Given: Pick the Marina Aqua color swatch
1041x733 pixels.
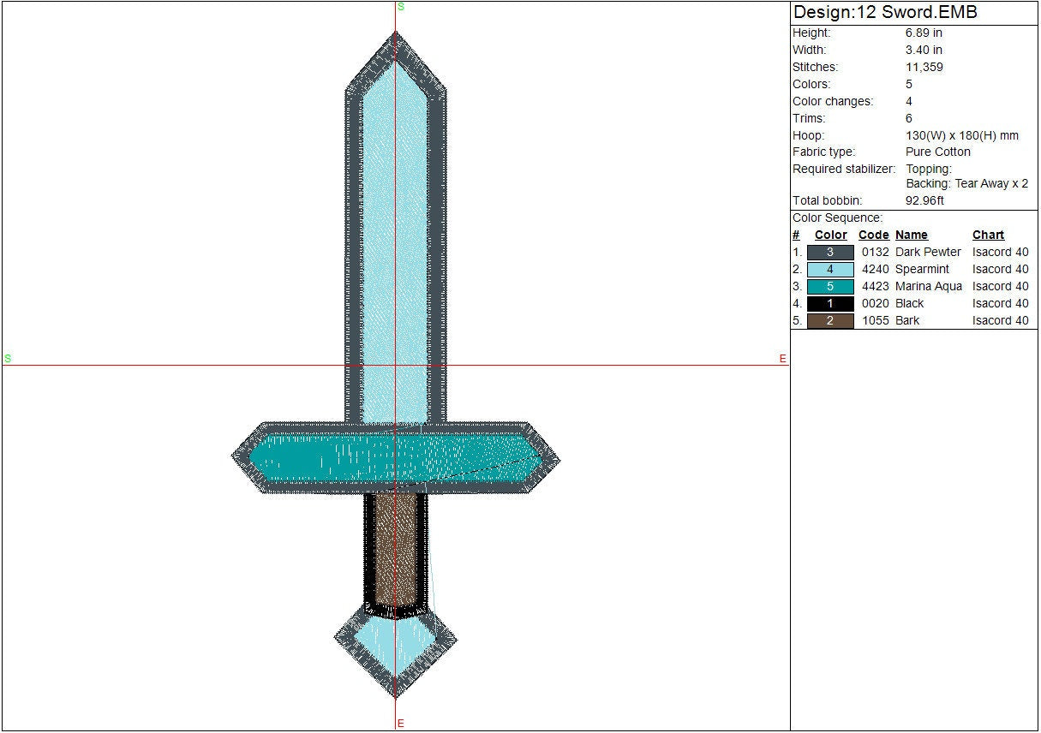Looking at the screenshot, I should [x=829, y=287].
